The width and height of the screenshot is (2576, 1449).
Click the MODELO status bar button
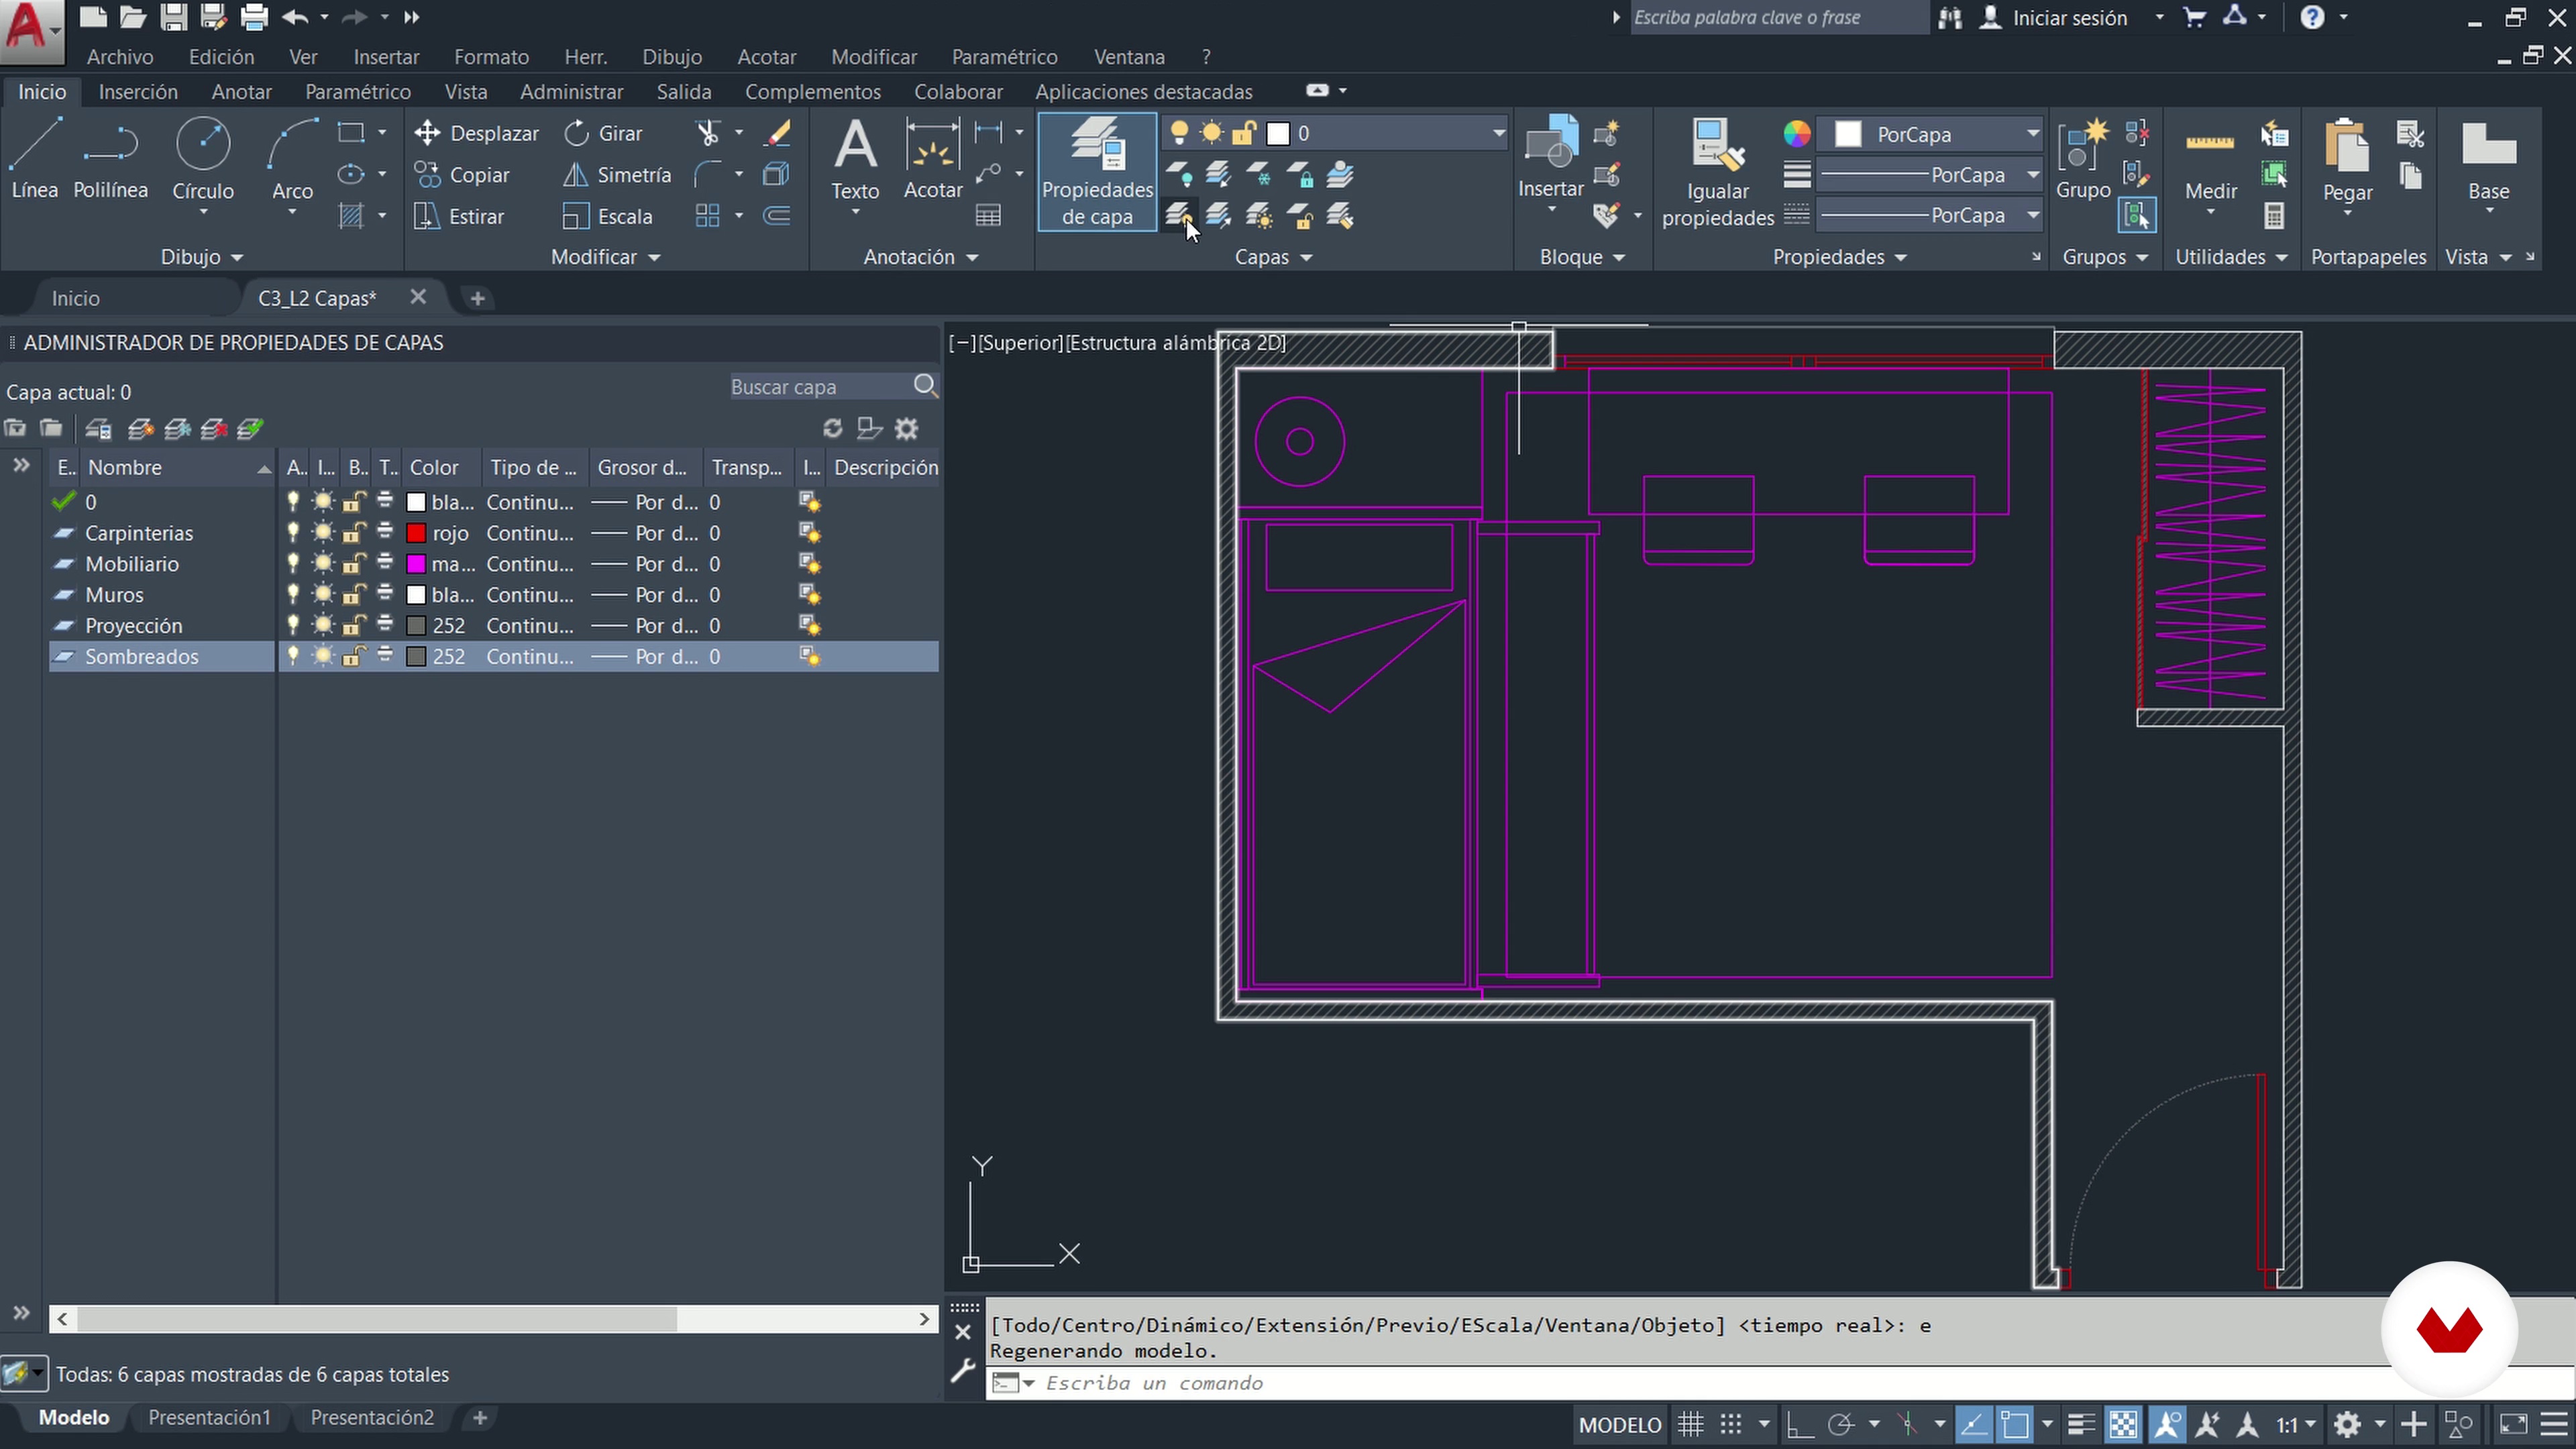click(1620, 1424)
